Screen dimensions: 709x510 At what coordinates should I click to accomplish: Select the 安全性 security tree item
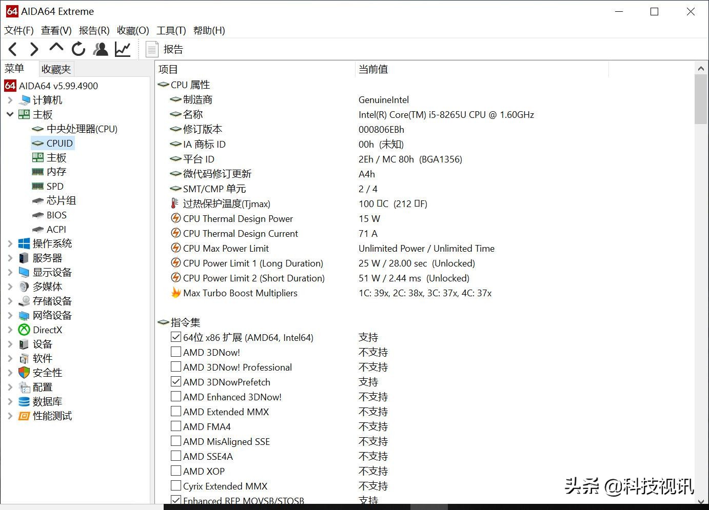[x=40, y=373]
